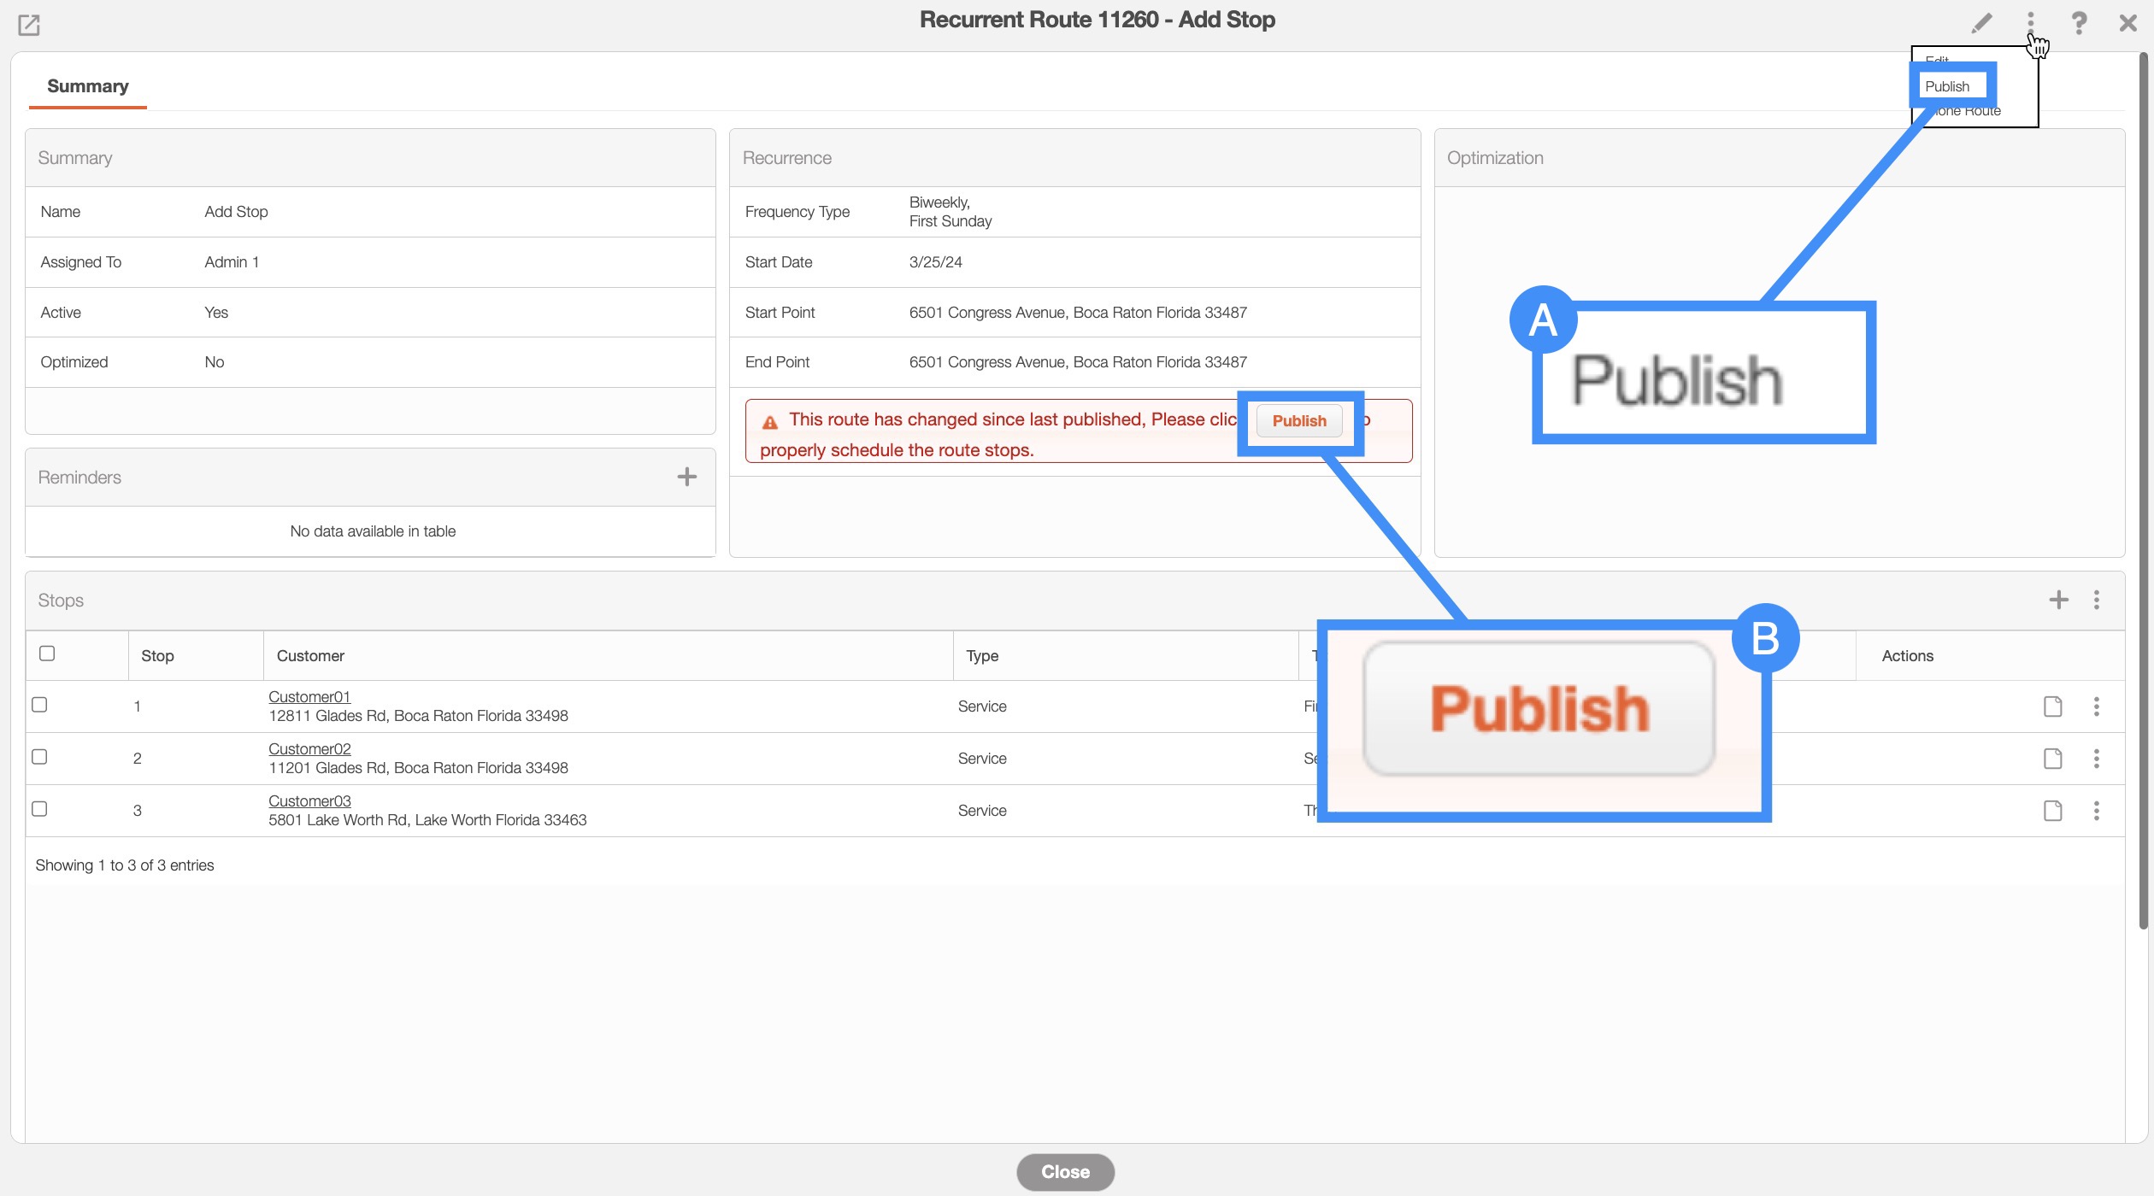2154x1196 pixels.
Task: Open route in new window icon
Action: pyautogui.click(x=29, y=25)
